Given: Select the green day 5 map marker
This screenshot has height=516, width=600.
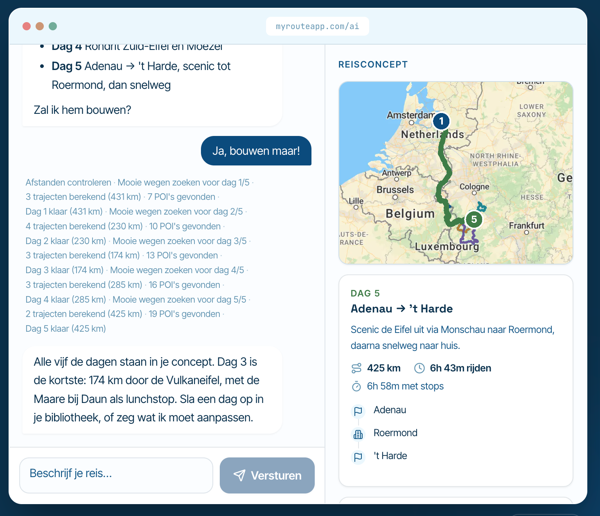Looking at the screenshot, I should coord(474,219).
